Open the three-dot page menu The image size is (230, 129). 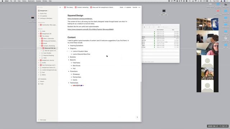point(139,7)
